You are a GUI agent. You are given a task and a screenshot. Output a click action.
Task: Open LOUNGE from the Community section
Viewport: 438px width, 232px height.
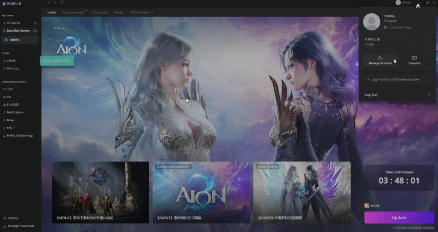[12, 105]
